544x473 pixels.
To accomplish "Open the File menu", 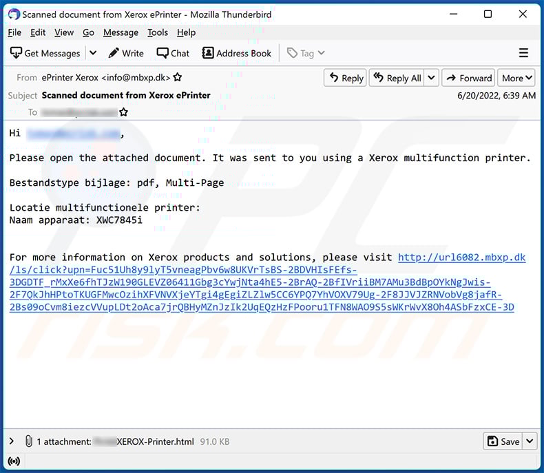I will point(14,32).
